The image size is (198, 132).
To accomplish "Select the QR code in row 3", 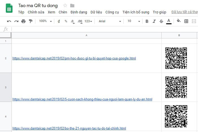I will (176, 87).
